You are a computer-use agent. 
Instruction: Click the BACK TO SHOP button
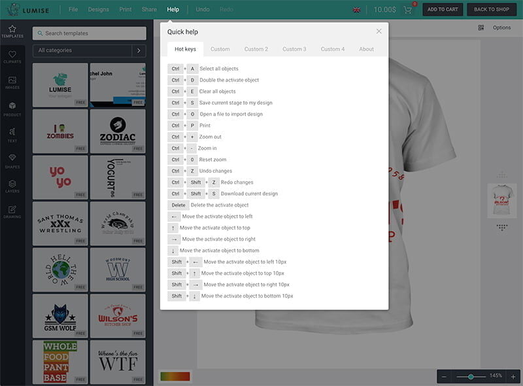pos(492,10)
